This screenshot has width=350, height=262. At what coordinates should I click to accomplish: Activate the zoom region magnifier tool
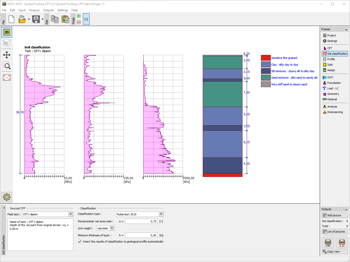pyautogui.click(x=7, y=66)
